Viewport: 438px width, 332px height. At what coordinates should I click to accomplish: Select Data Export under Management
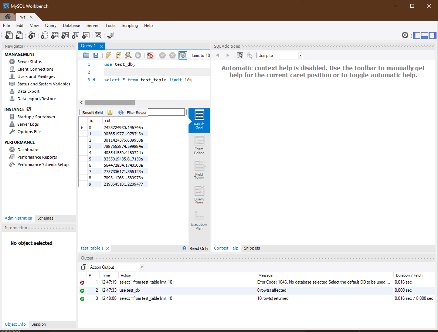pos(28,91)
